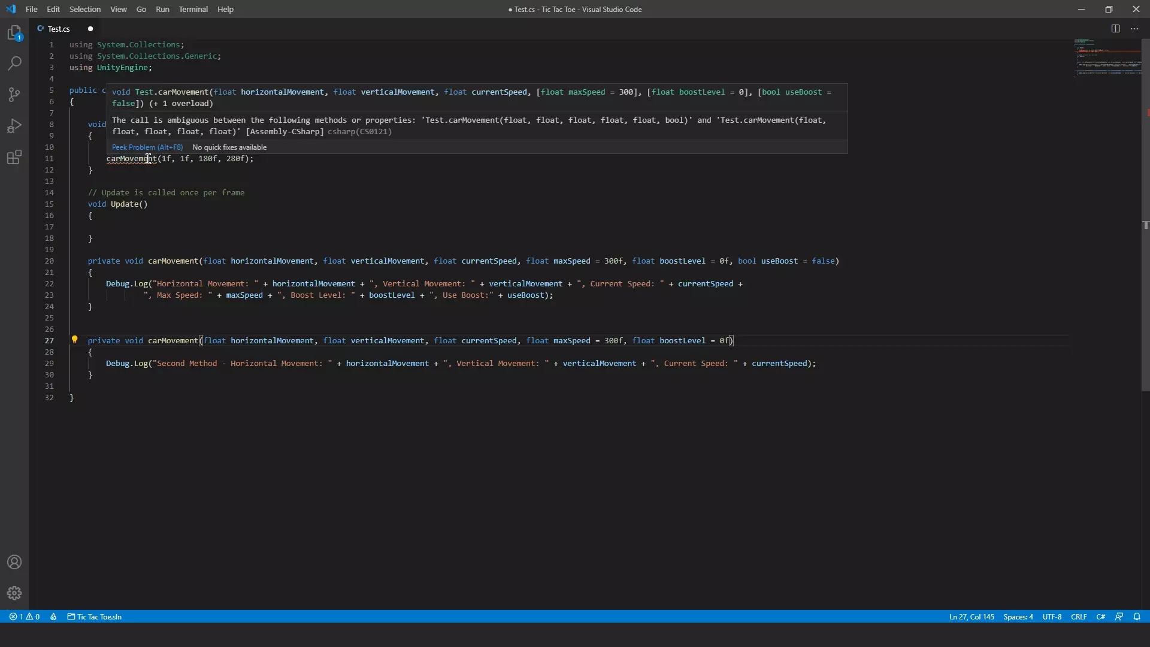Open the Run menu
This screenshot has width=1150, height=647.
pyautogui.click(x=162, y=9)
